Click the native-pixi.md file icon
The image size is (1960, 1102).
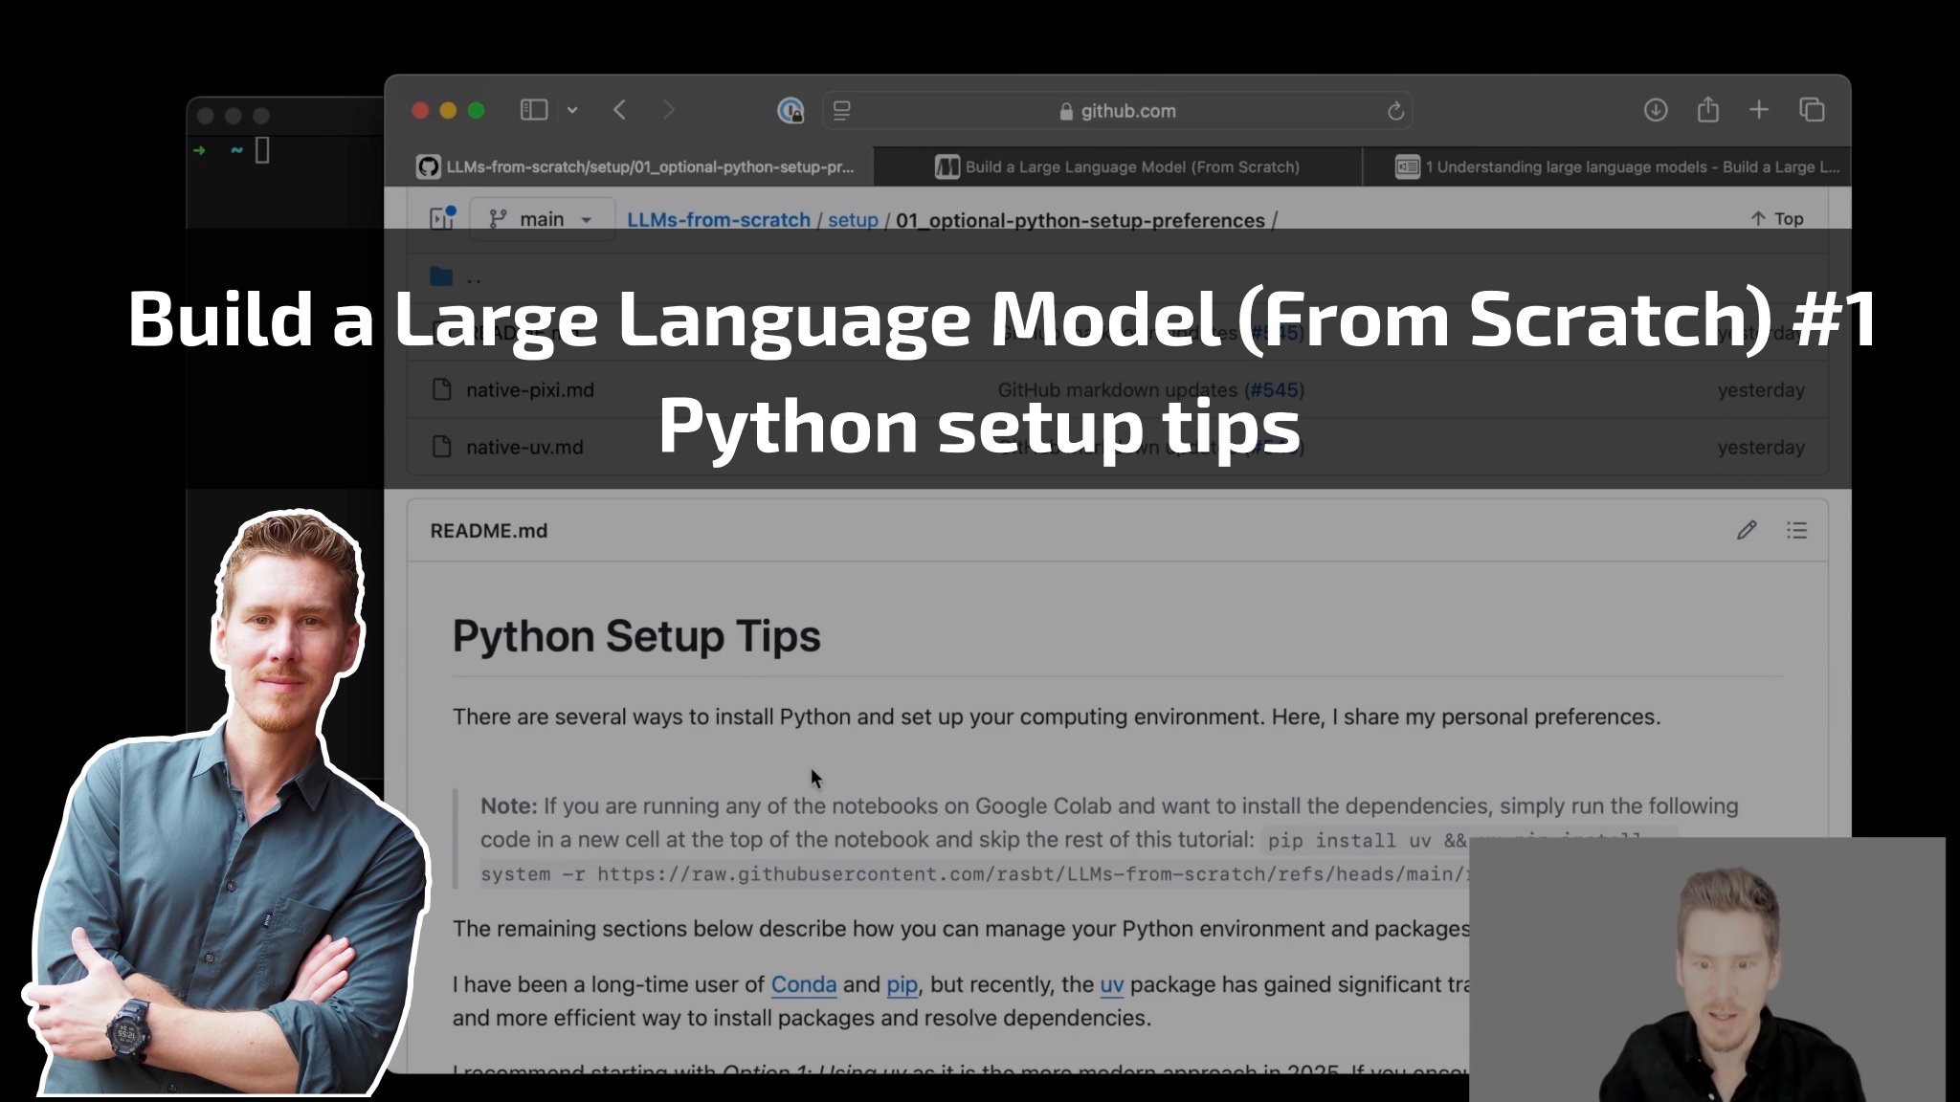[441, 389]
